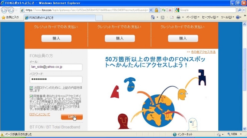Image resolution: width=247 pixels, height=138 pixels.
Task: Click the 105% zoom level button
Action: [x=232, y=134]
